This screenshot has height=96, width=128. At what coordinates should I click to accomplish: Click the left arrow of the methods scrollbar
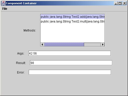[42, 44]
